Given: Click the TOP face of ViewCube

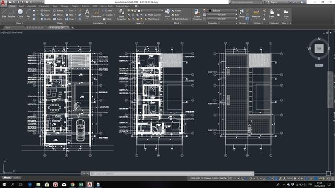Looking at the screenshot, I should point(319,49).
